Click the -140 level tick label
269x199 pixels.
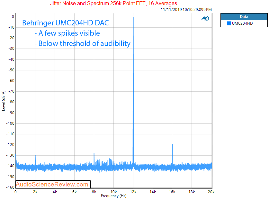[10, 166]
